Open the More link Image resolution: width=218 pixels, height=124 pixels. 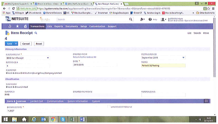(x=206, y=33)
